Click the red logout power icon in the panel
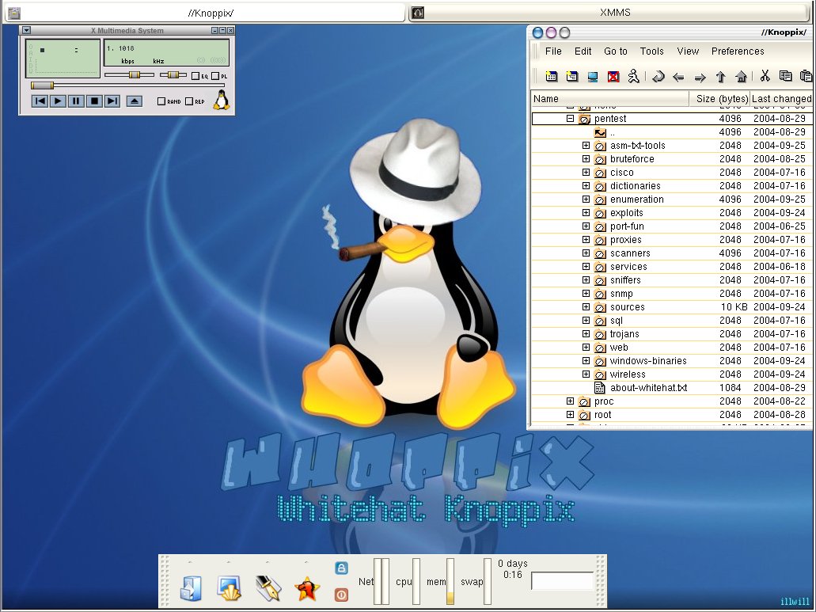Image resolution: width=816 pixels, height=612 pixels. point(341,594)
